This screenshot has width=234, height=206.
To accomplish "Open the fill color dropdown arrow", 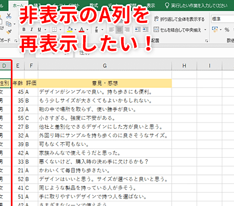I will [x=75, y=30].
